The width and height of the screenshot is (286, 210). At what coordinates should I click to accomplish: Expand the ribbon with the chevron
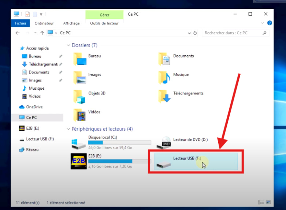pyautogui.click(x=262, y=23)
